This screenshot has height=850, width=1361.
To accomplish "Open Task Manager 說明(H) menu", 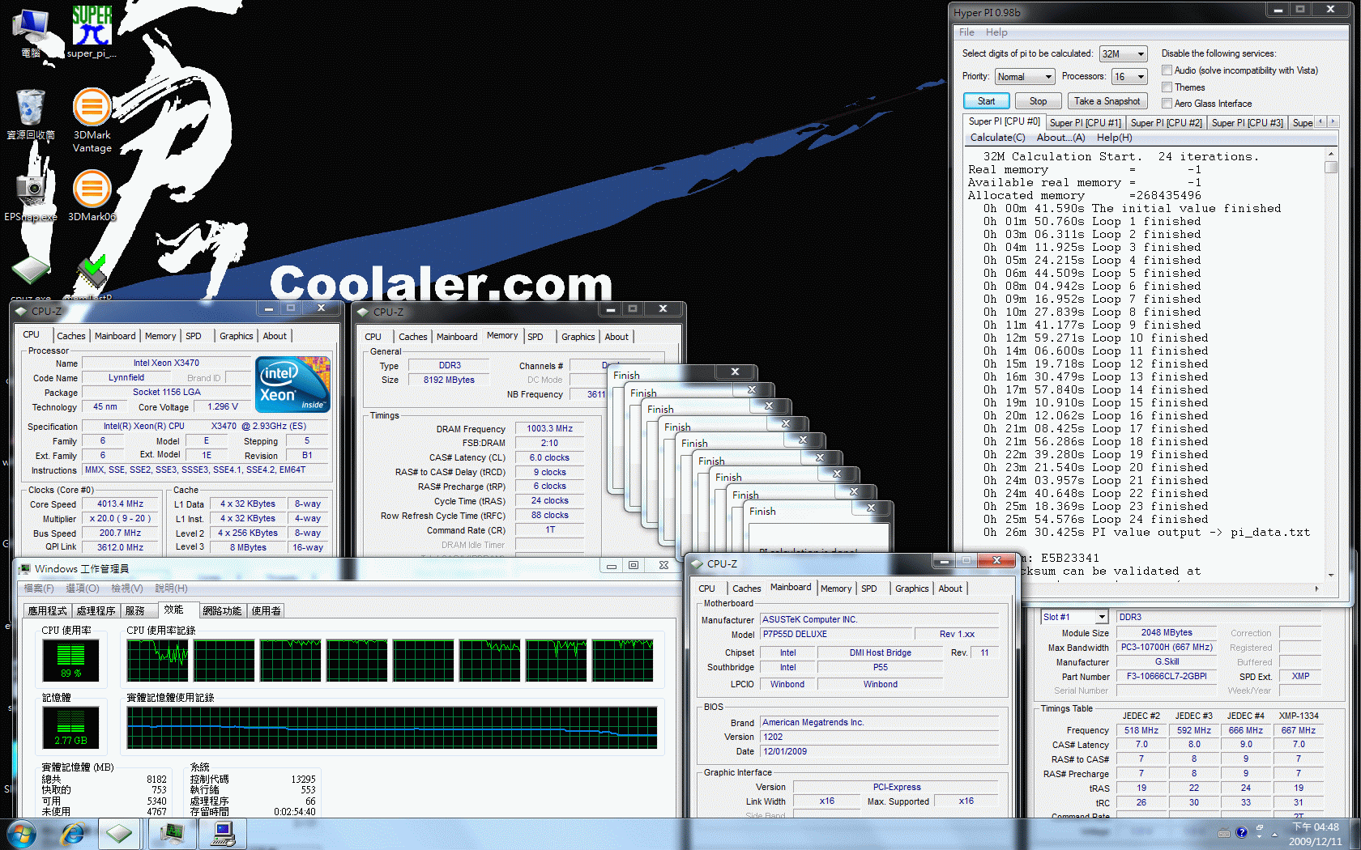I will [x=171, y=589].
